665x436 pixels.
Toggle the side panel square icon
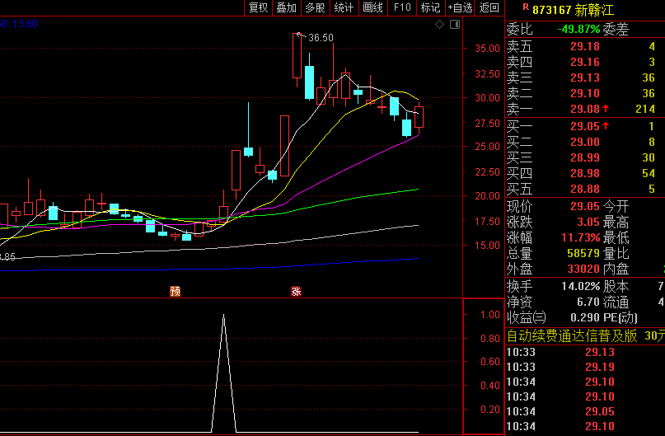point(455,25)
